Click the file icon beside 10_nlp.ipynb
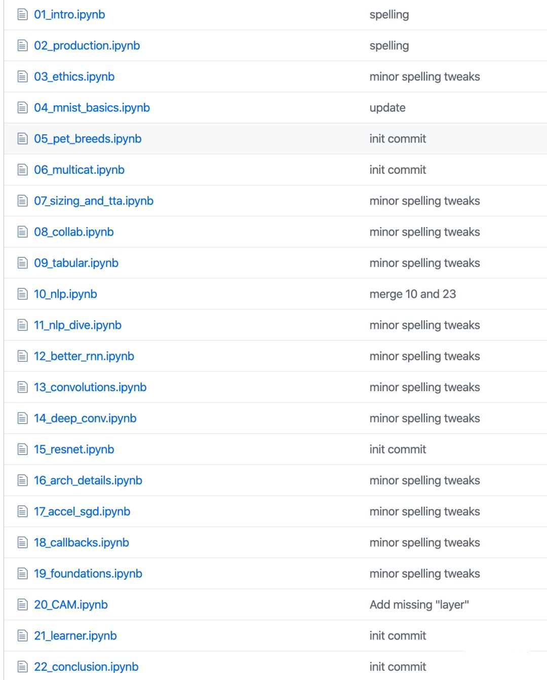This screenshot has height=680, width=547. [x=22, y=294]
